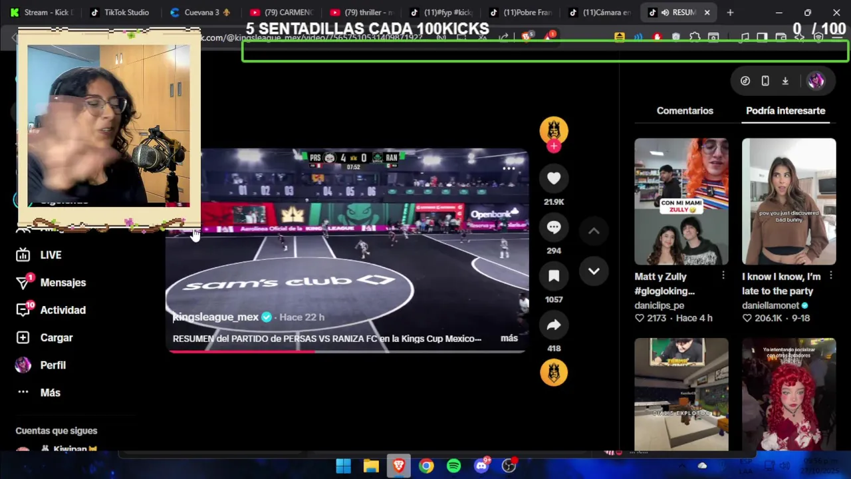This screenshot has width=851, height=479.
Task: Open 'I know I know, I'm late' title
Action: pyautogui.click(x=781, y=283)
